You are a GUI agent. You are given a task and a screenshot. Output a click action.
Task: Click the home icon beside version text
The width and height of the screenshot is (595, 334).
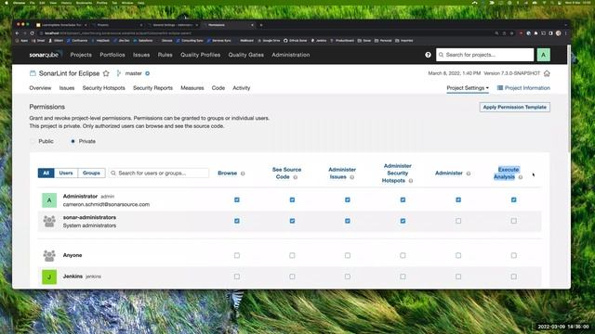(x=547, y=73)
